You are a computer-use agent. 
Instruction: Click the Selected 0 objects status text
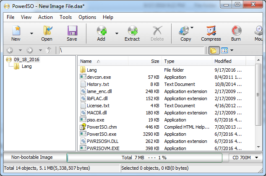coord(155,168)
